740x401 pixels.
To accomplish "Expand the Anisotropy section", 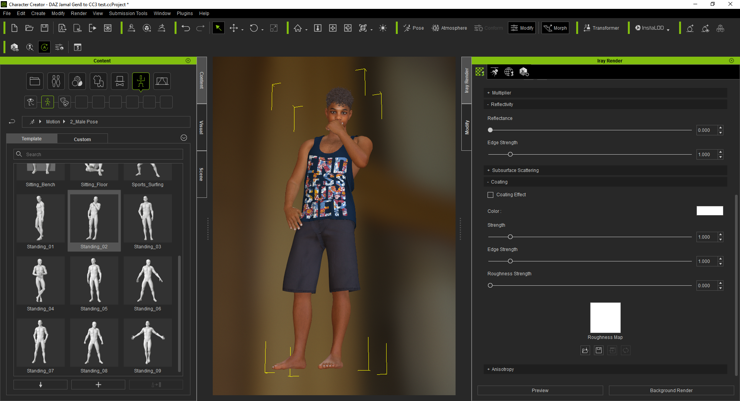I will (605, 369).
